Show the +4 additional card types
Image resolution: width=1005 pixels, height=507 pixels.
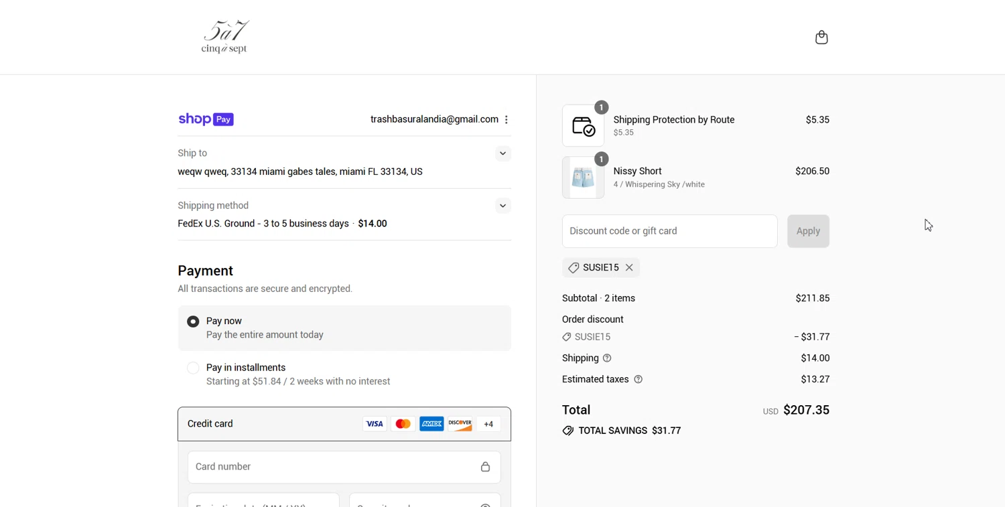[488, 424]
